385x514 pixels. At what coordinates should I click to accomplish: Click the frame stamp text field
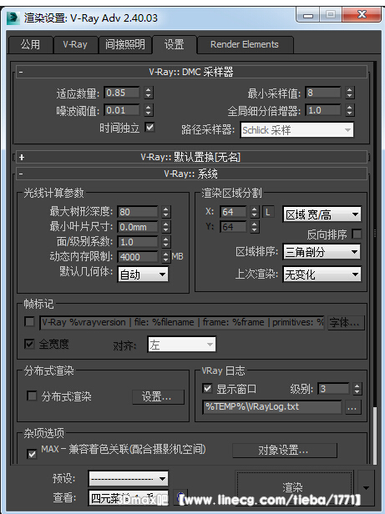tap(182, 323)
